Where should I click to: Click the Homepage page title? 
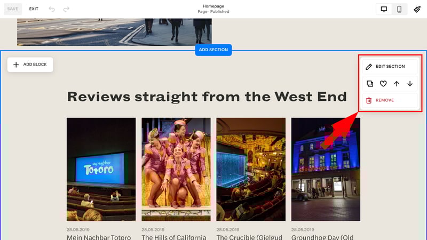[x=213, y=6]
